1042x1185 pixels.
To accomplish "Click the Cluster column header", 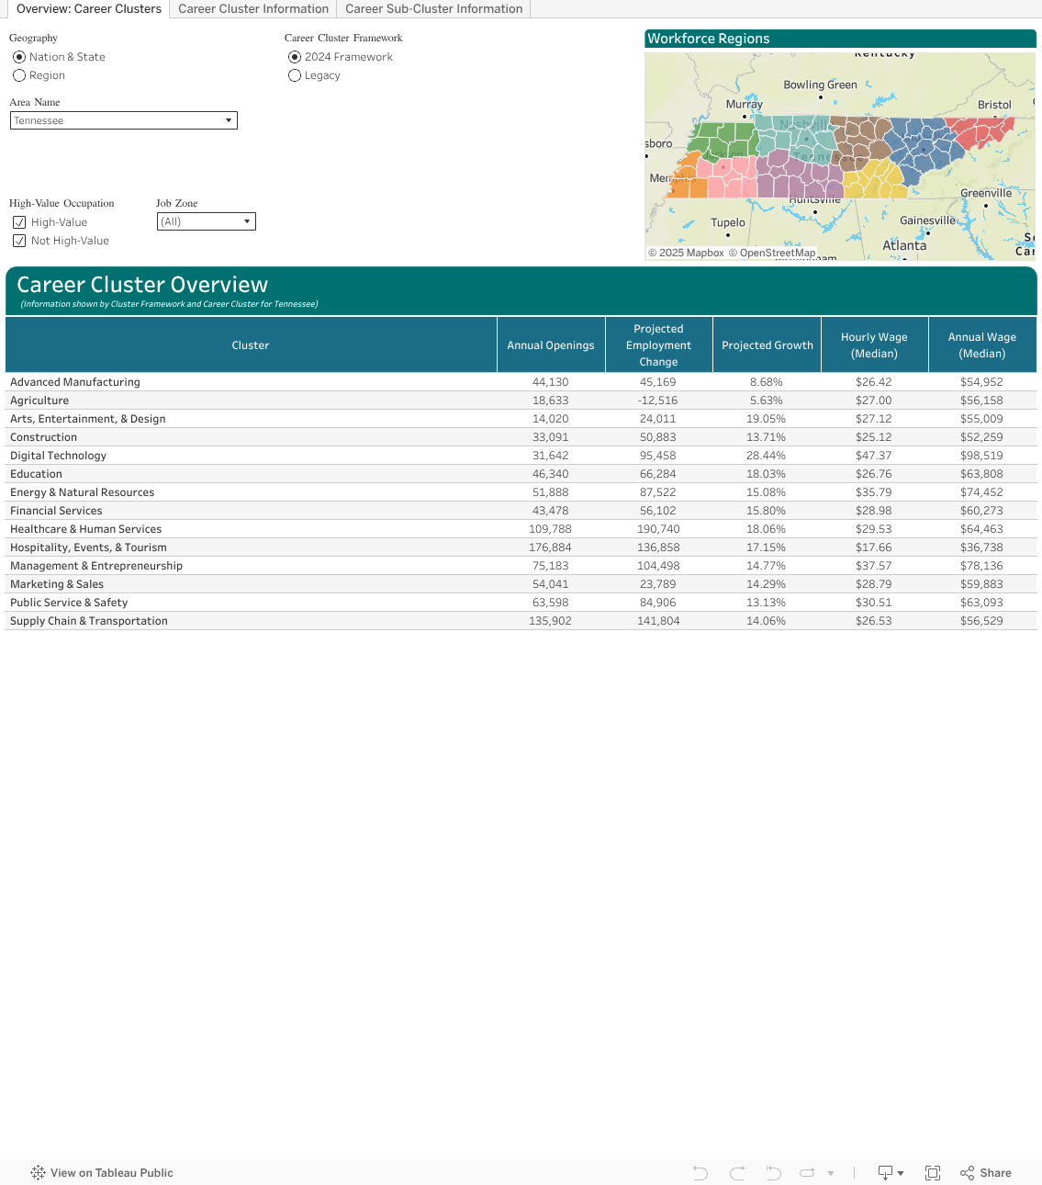I will [x=251, y=345].
